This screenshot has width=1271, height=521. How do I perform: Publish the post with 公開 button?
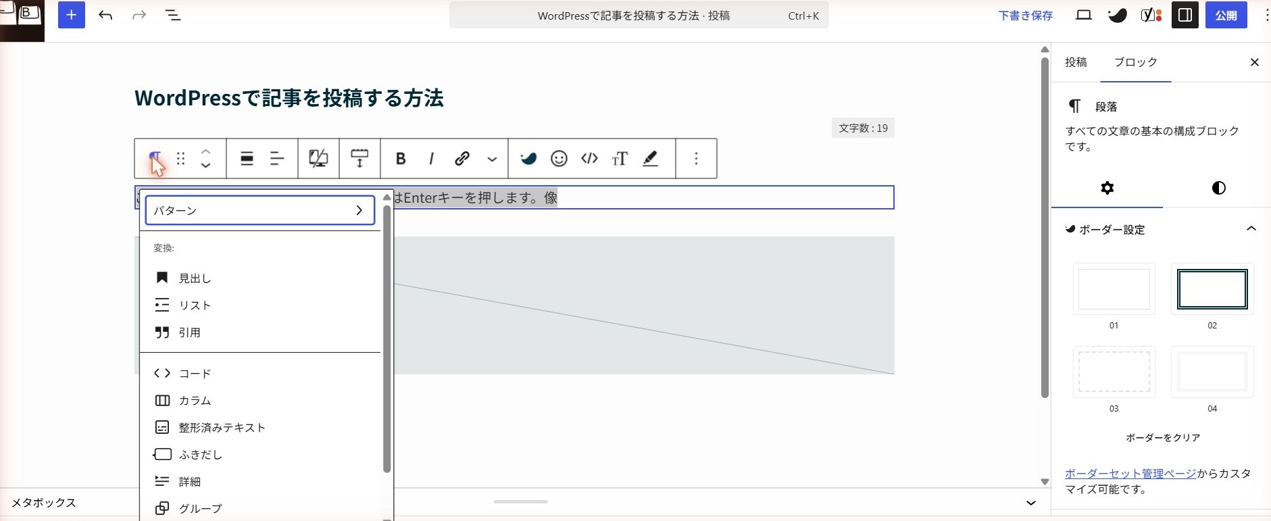tap(1226, 15)
